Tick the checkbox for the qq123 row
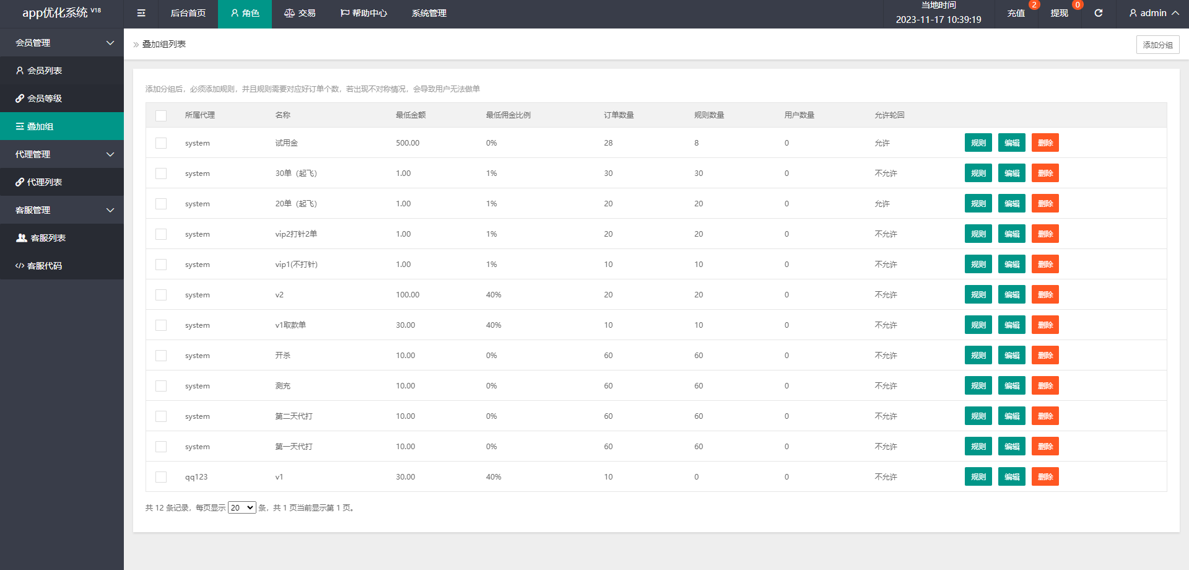 [x=161, y=477]
